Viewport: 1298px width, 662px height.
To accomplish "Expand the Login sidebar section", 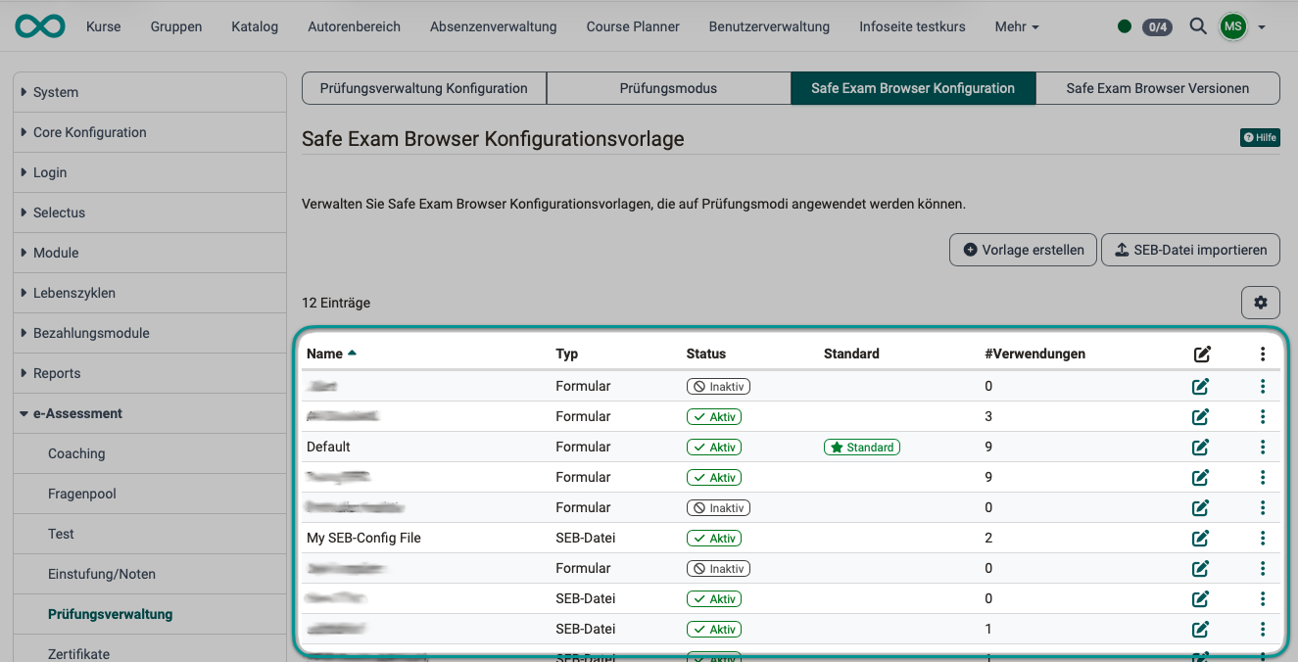I will [150, 172].
